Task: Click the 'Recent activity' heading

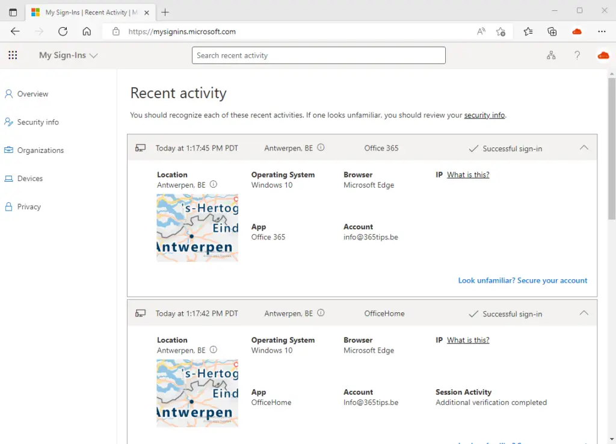Action: coord(178,93)
